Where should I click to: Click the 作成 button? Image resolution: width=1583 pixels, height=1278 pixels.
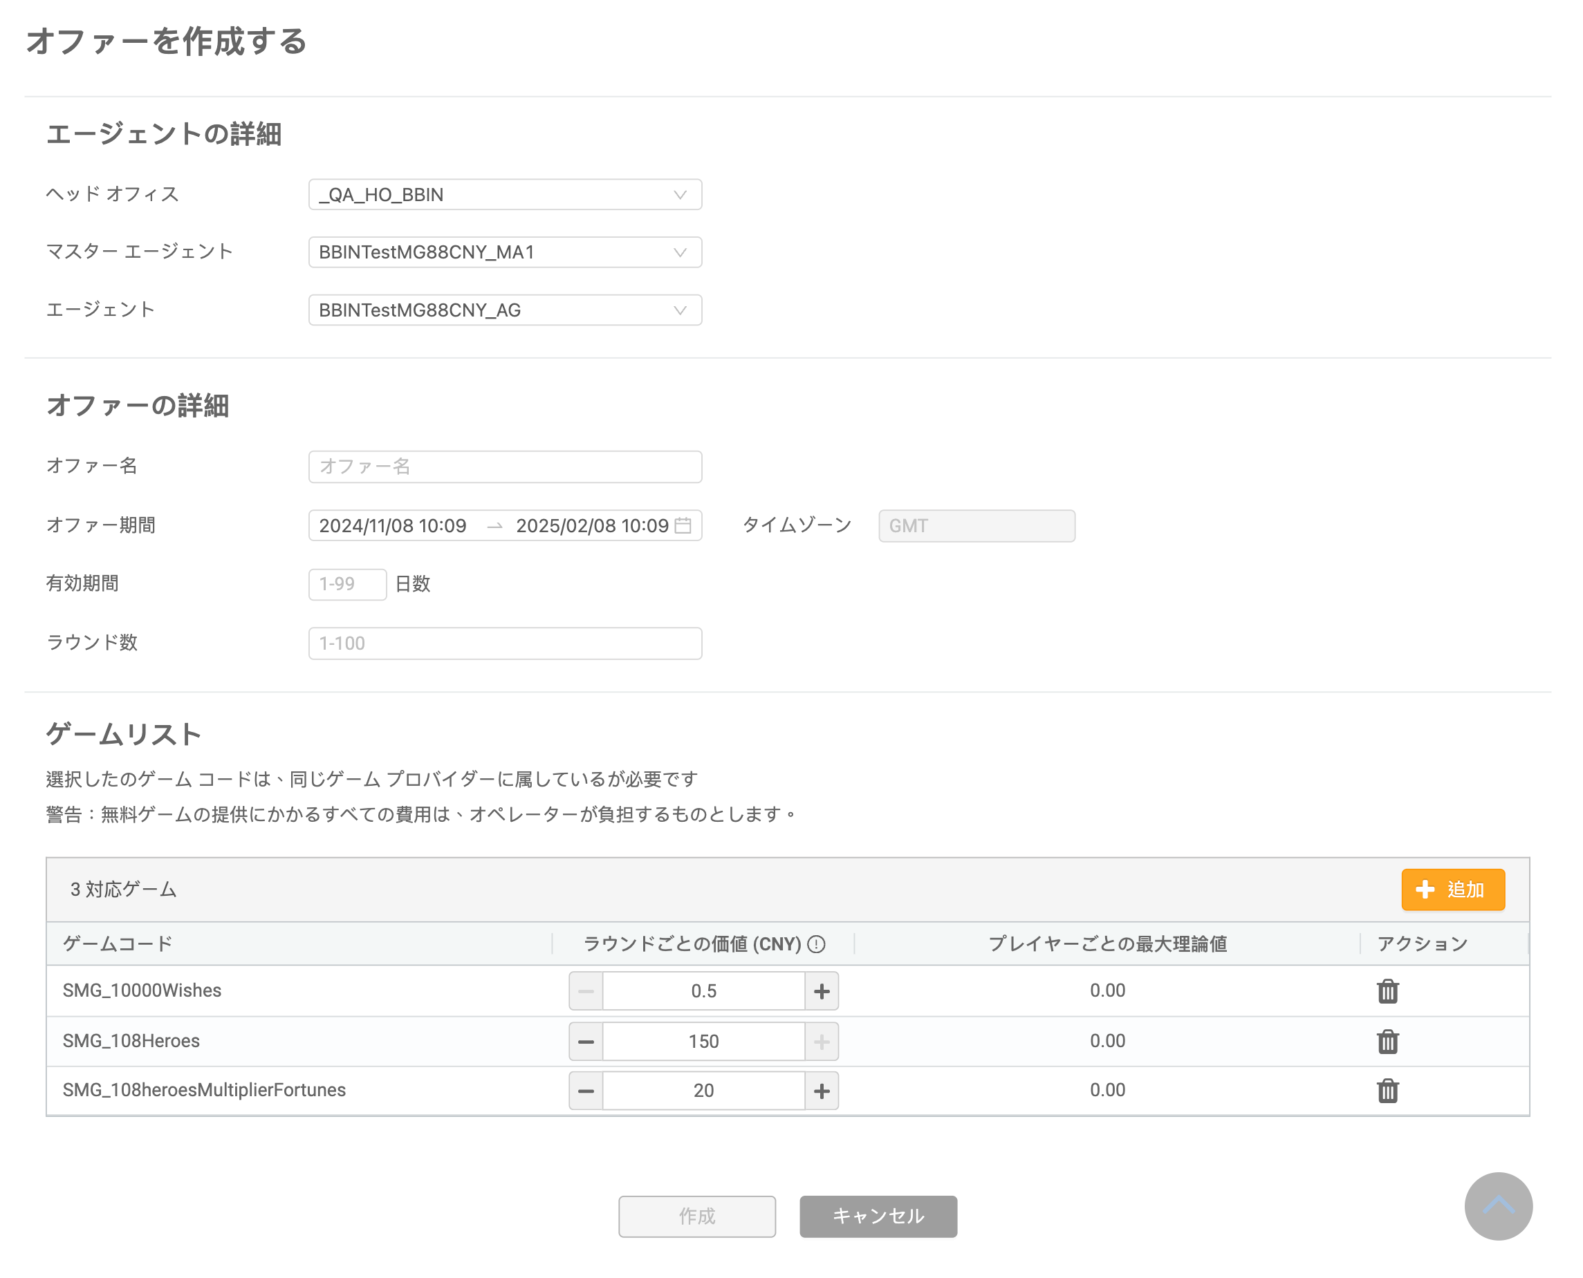coord(696,1216)
